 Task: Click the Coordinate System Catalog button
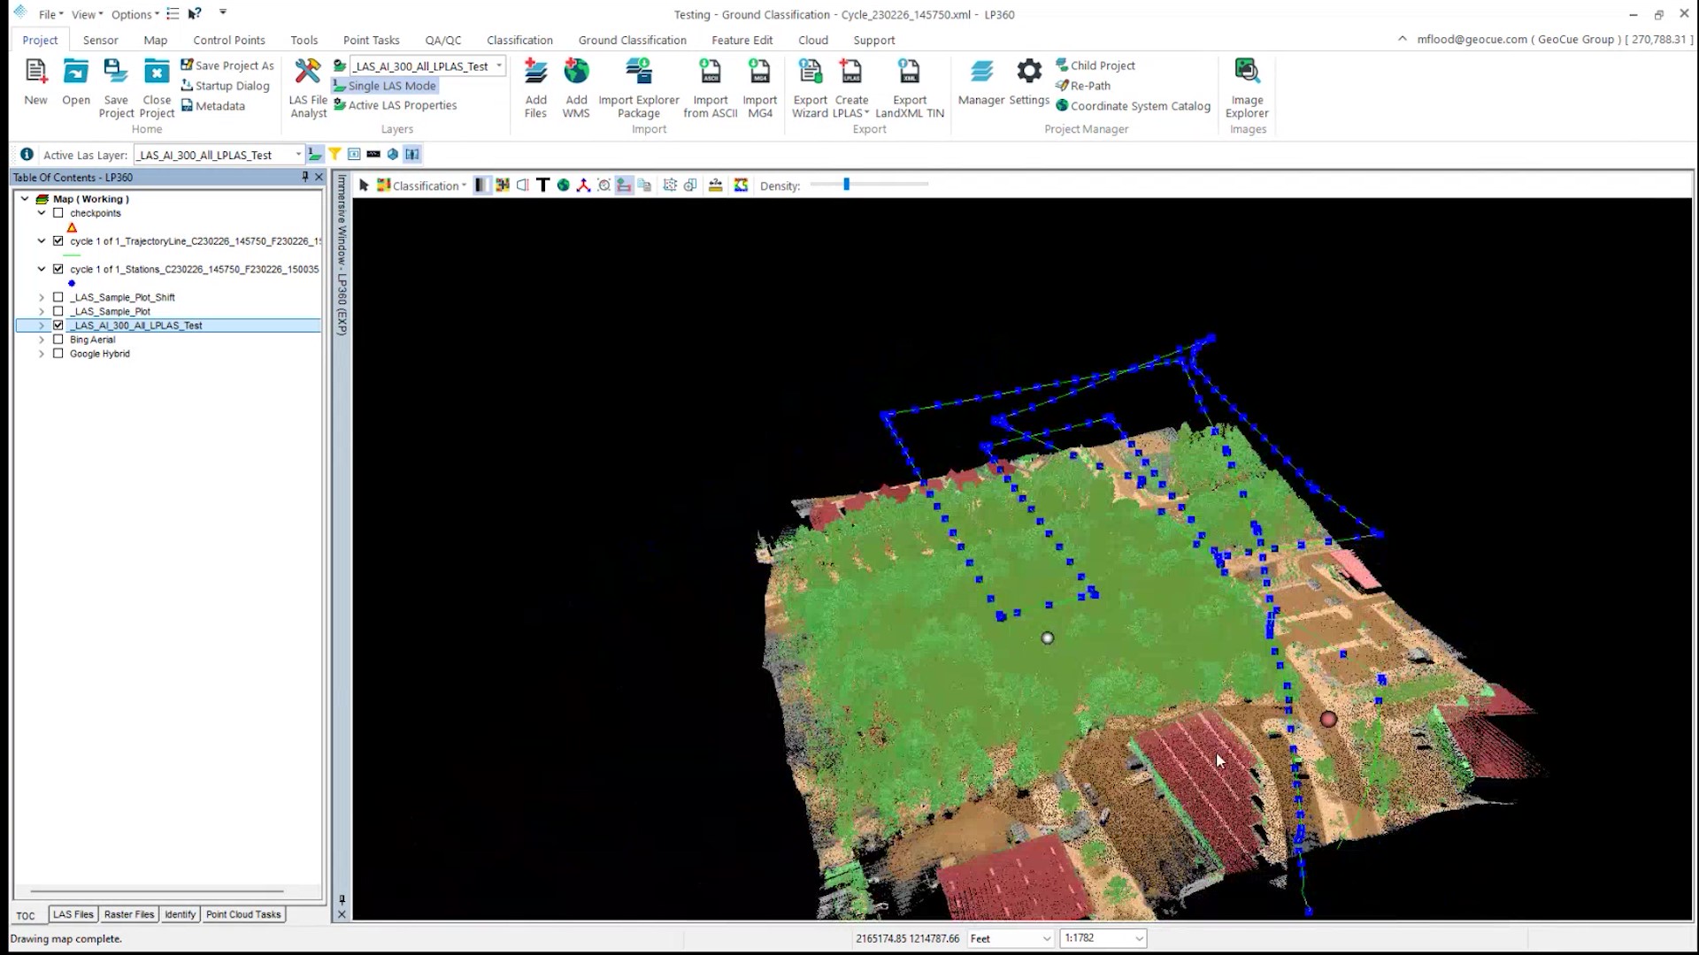tap(1140, 106)
